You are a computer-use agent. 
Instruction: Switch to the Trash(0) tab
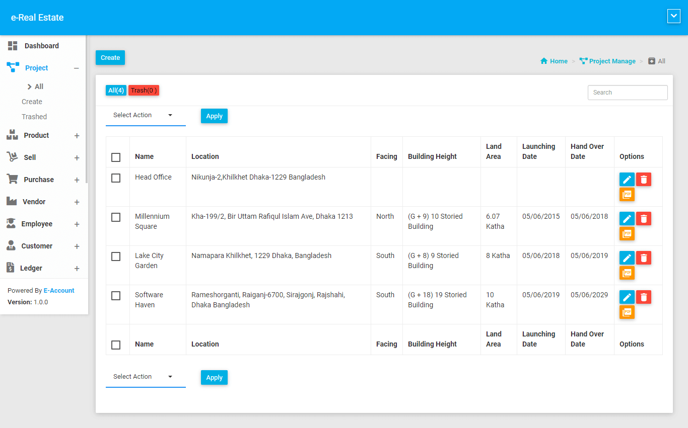tap(144, 91)
